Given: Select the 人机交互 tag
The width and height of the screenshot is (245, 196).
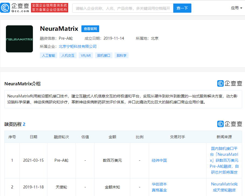Looking at the screenshot, I should tap(68, 55).
